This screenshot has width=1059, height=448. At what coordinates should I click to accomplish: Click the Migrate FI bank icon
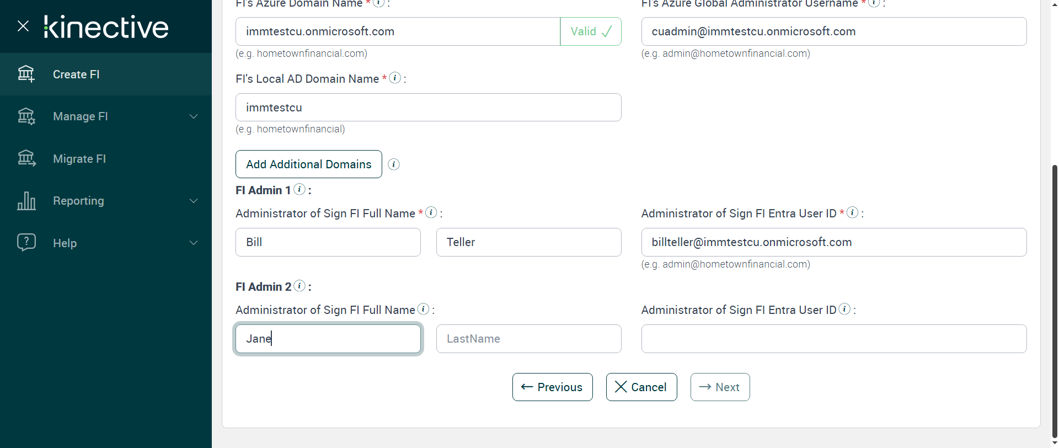point(26,159)
